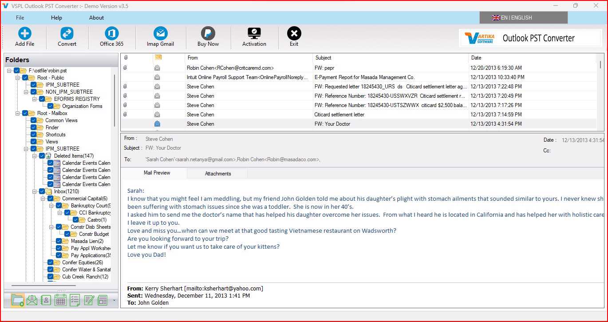Toggle the Inbox(1210) checkbox

pos(42,191)
